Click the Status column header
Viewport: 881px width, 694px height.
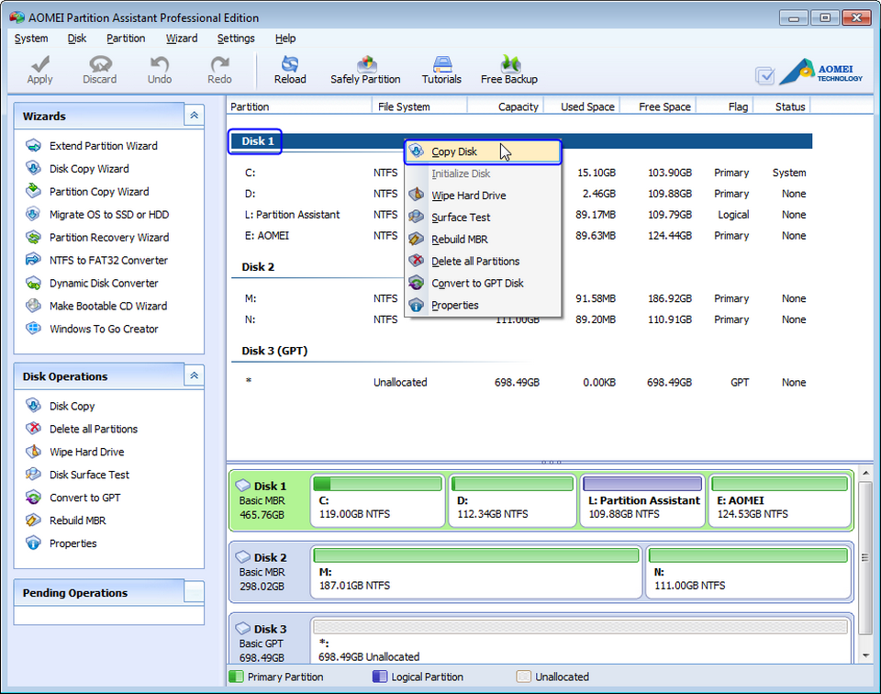(x=782, y=106)
